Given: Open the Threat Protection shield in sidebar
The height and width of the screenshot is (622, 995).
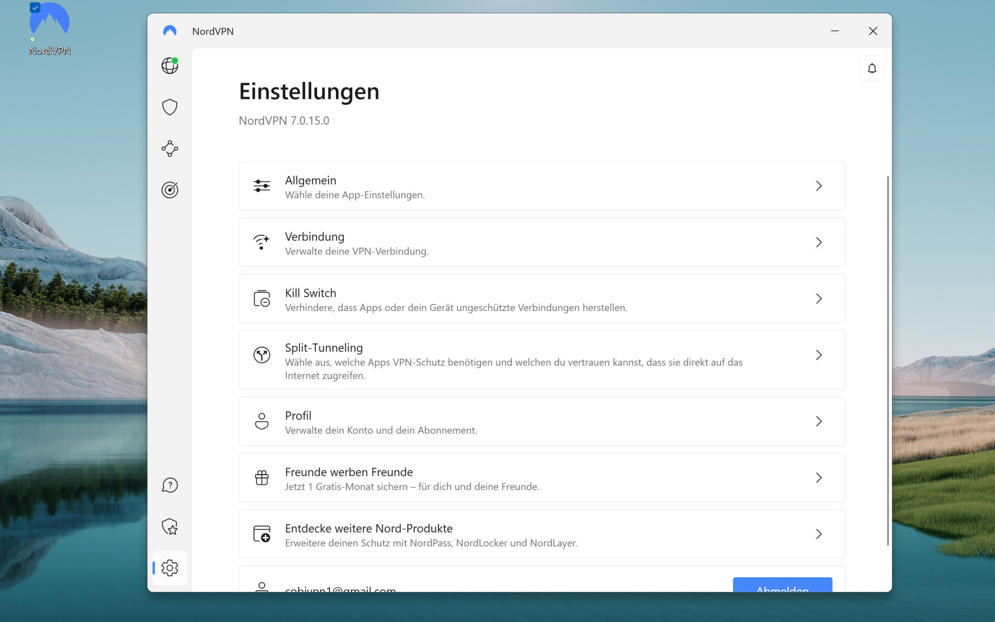Looking at the screenshot, I should coord(170,107).
